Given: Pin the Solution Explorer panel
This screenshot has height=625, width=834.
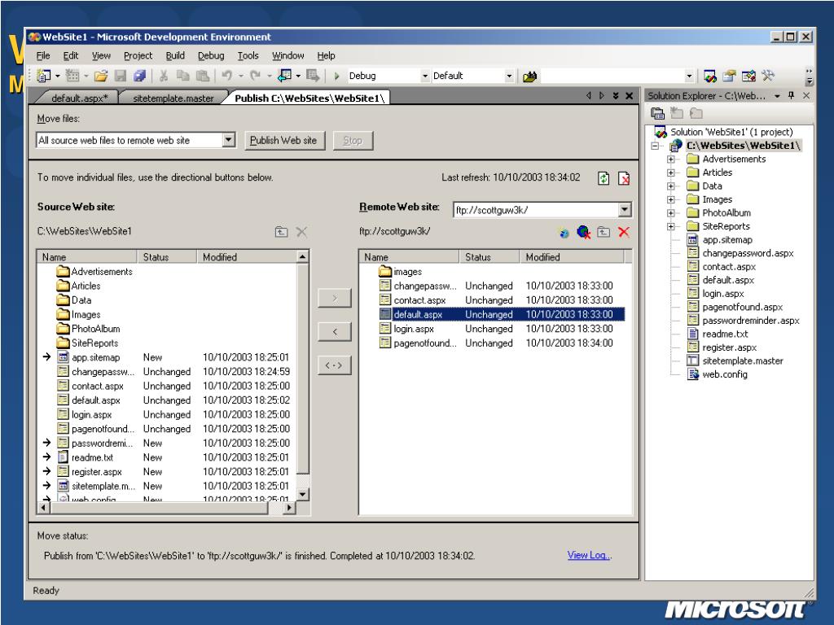Looking at the screenshot, I should (x=792, y=96).
